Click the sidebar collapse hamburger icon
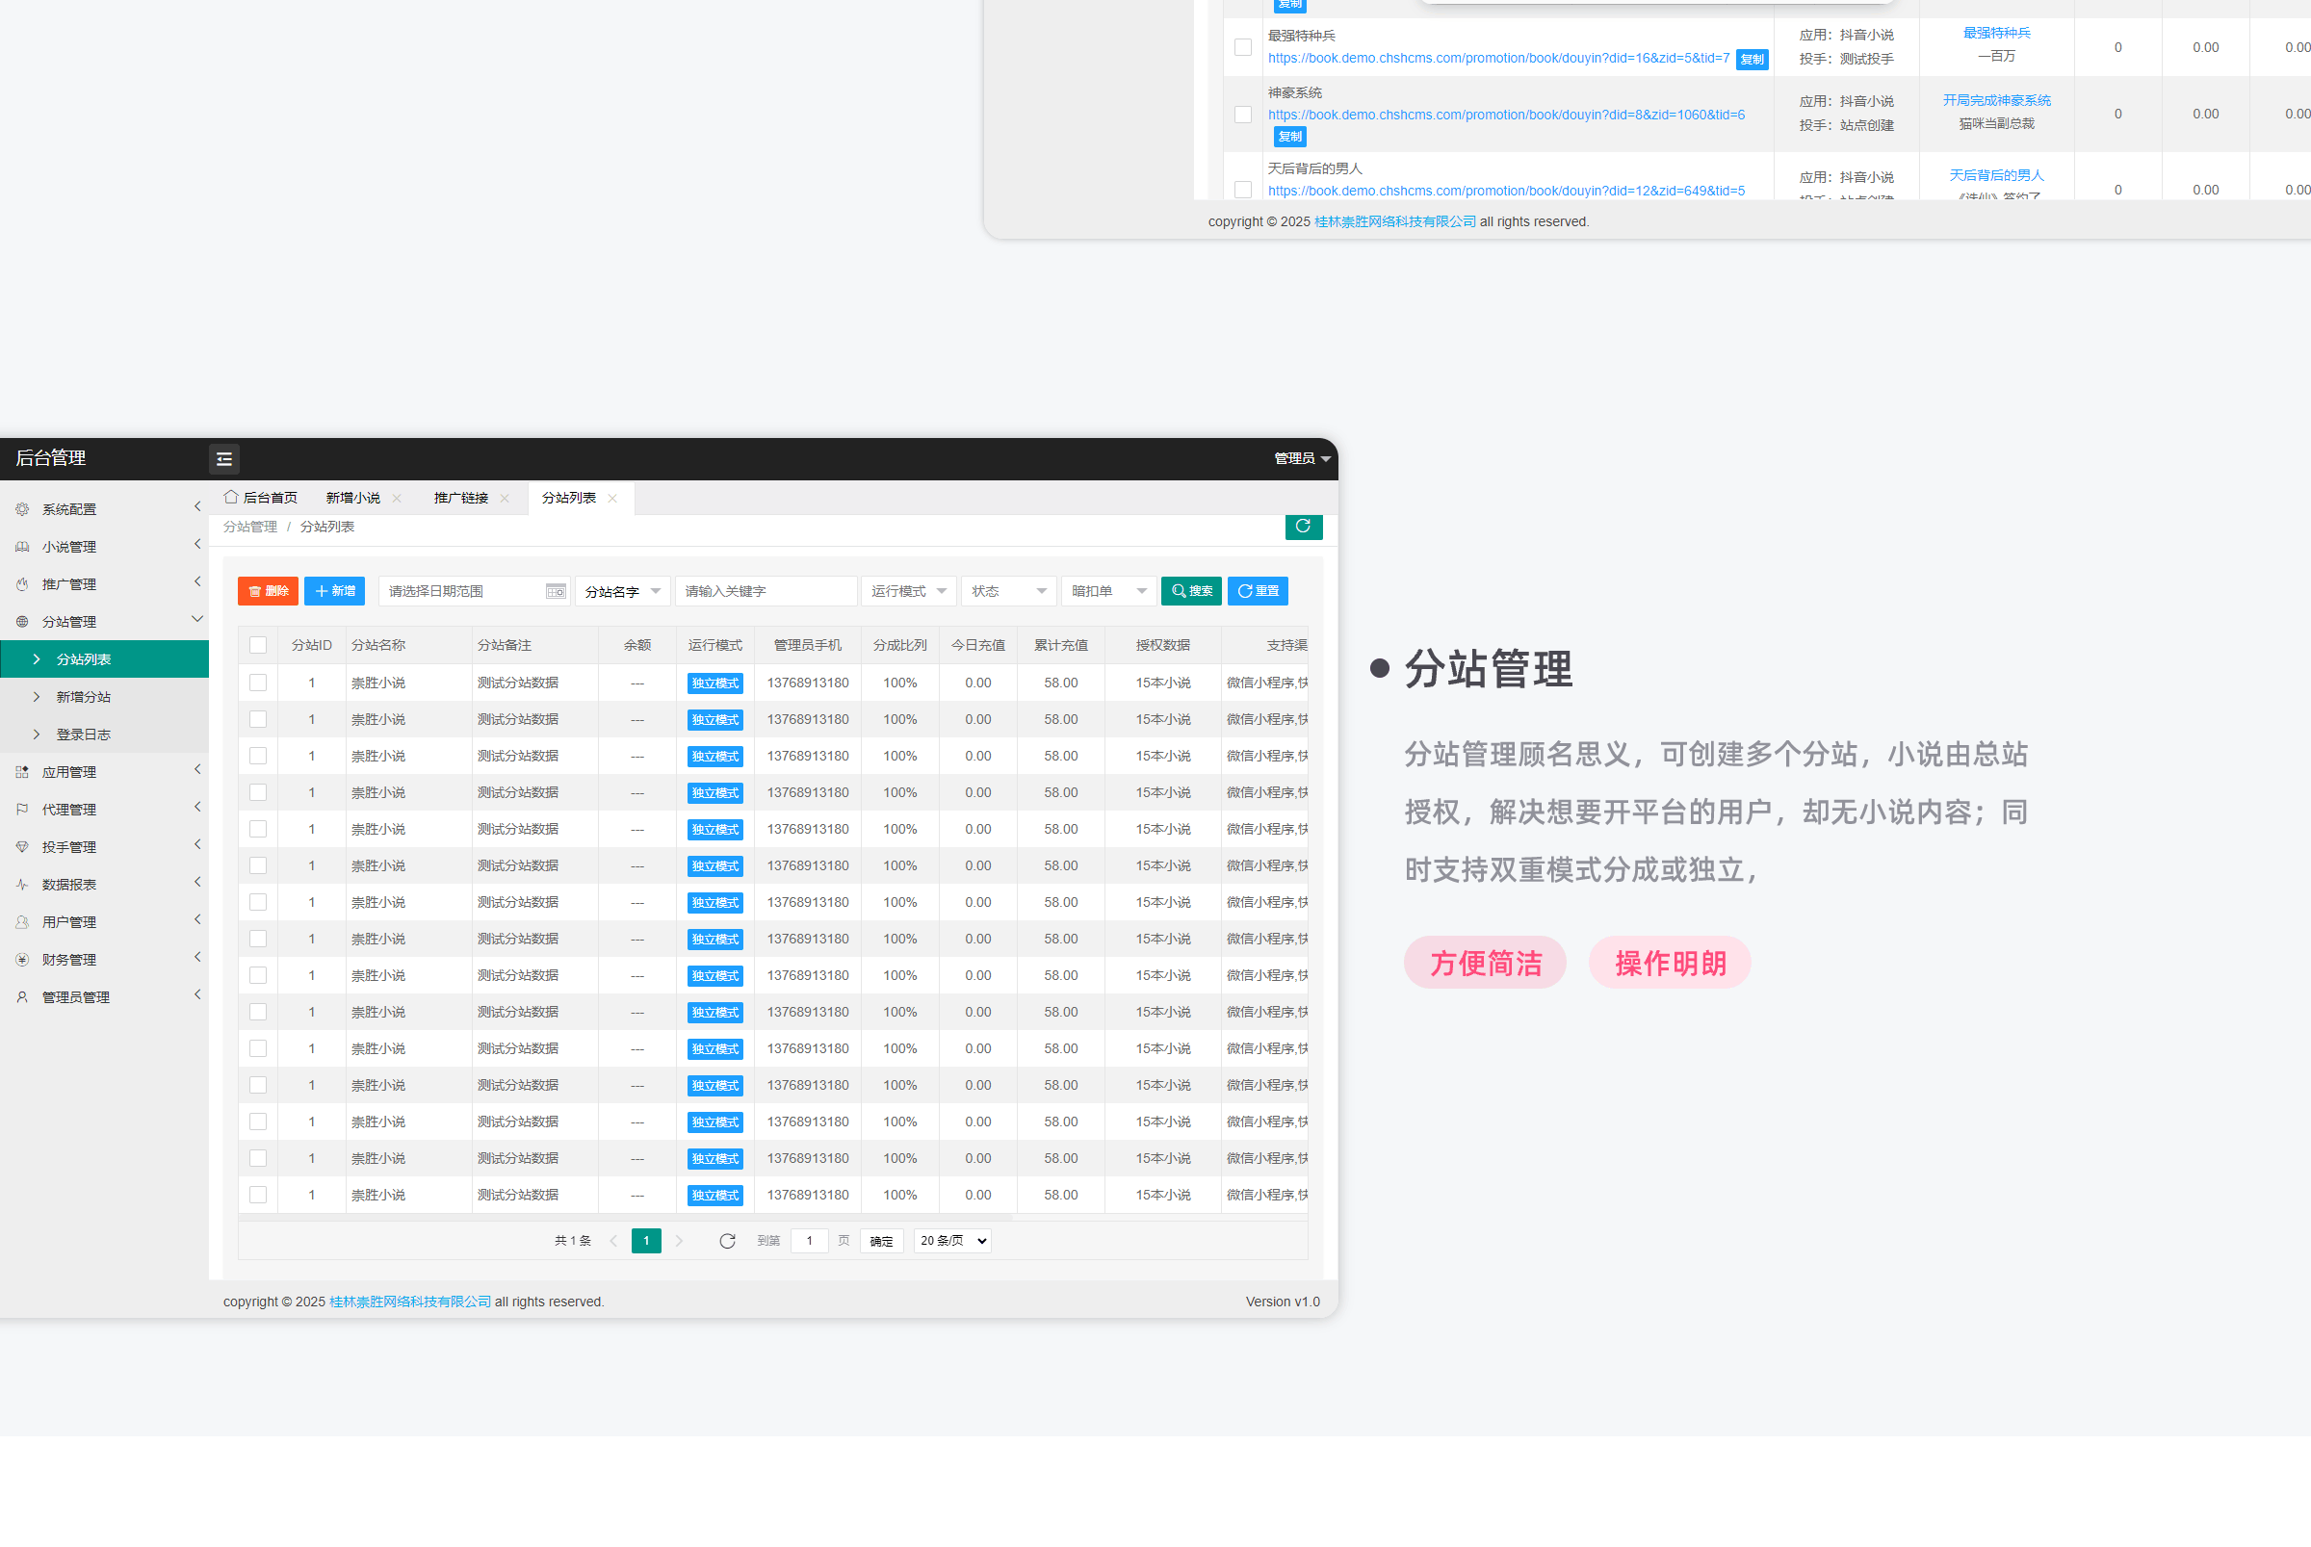This screenshot has width=2311, height=1547. tap(224, 459)
